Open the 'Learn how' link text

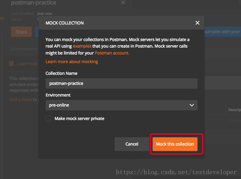point(27,63)
